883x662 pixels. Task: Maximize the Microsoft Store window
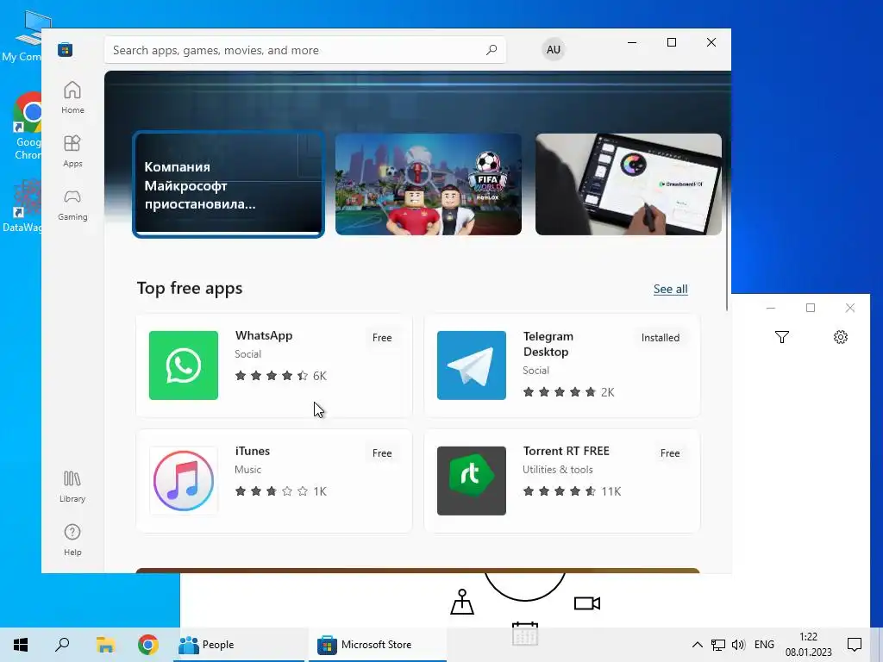[671, 42]
